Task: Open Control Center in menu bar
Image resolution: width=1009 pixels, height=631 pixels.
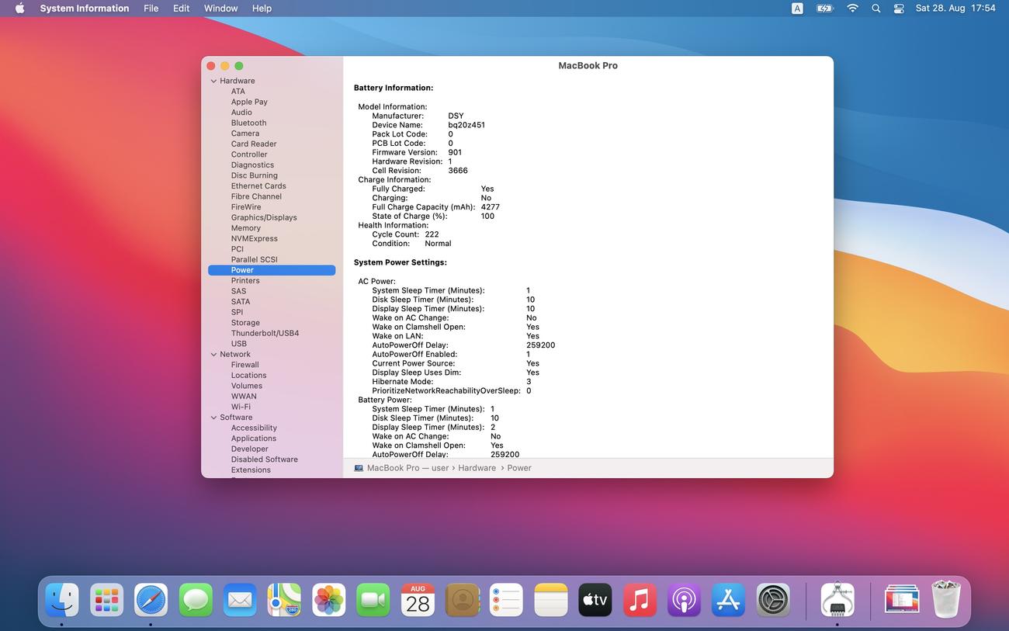Action: [899, 8]
